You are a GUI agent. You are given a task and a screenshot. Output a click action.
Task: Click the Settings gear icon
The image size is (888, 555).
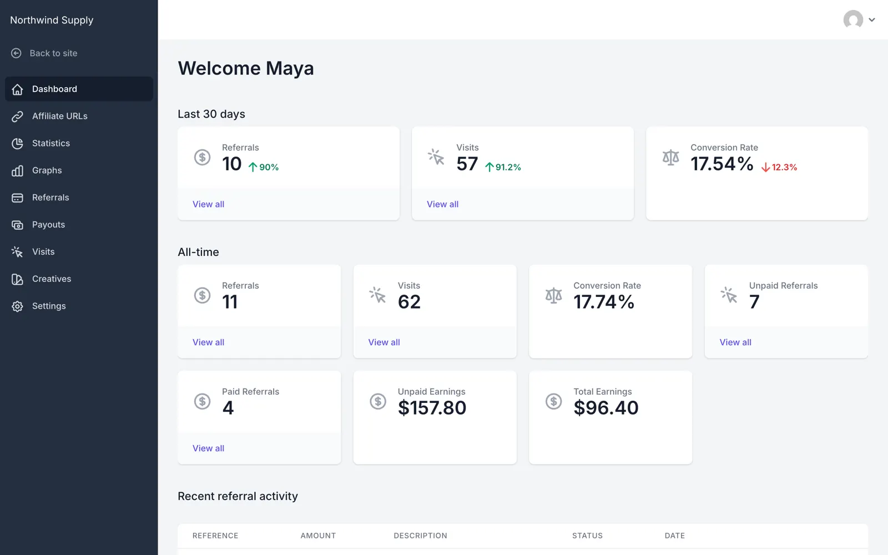pyautogui.click(x=17, y=306)
